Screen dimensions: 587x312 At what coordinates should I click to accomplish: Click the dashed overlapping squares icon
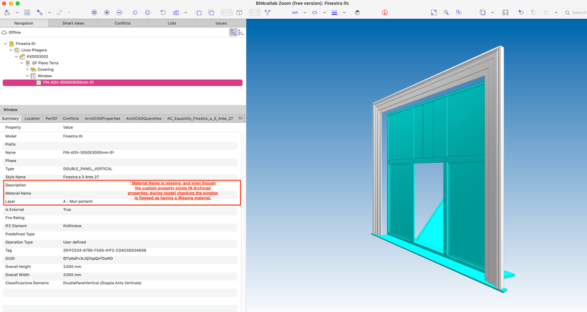(211, 12)
